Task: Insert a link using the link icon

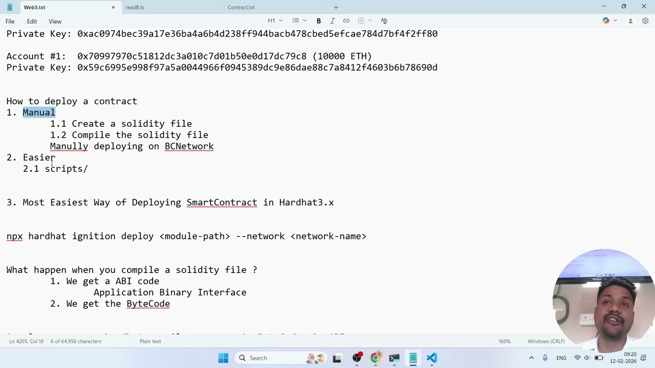Action: coord(346,21)
